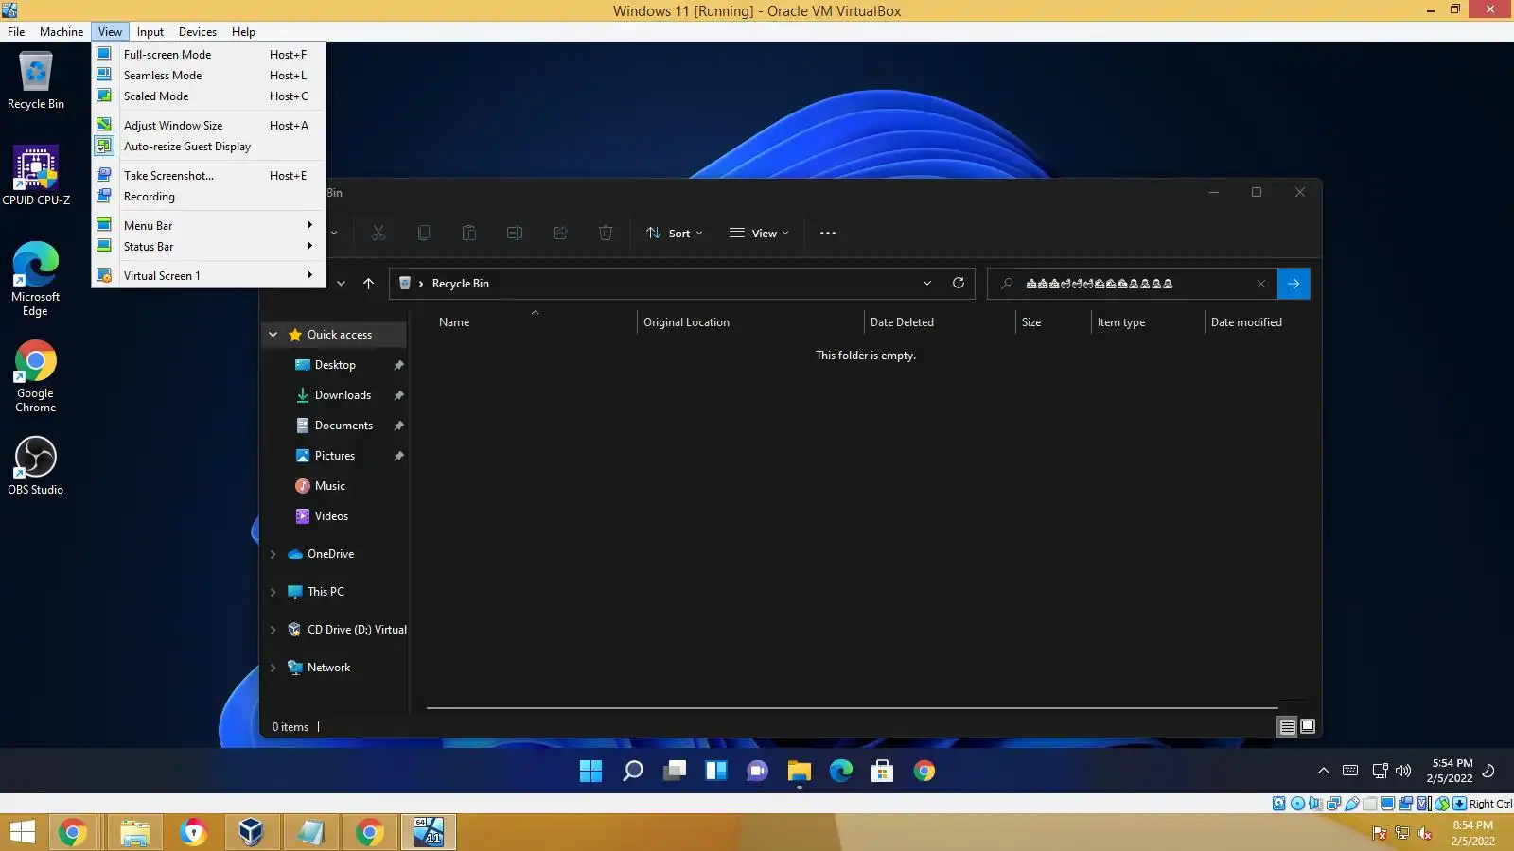
Task: Open the VirtualBox File menu
Action: click(16, 32)
